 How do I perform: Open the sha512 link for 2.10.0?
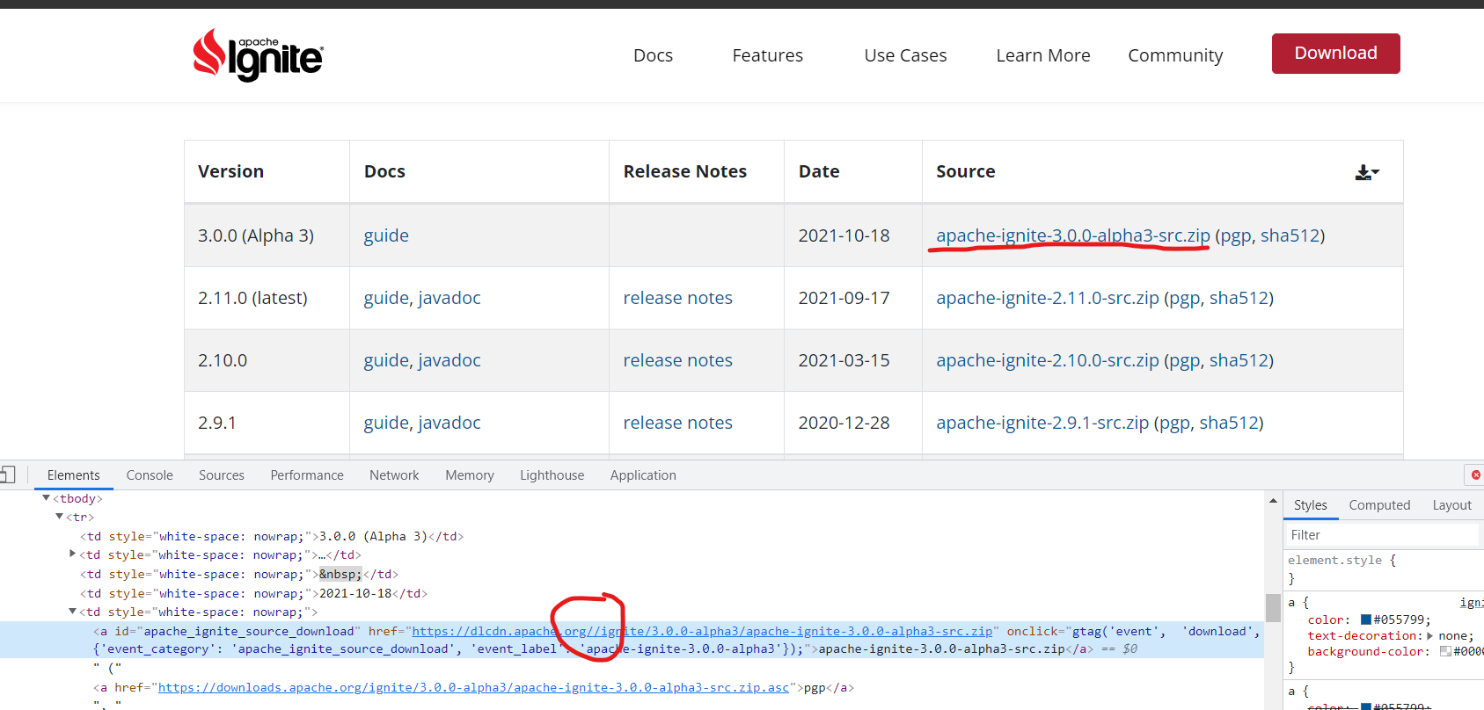click(x=1239, y=360)
